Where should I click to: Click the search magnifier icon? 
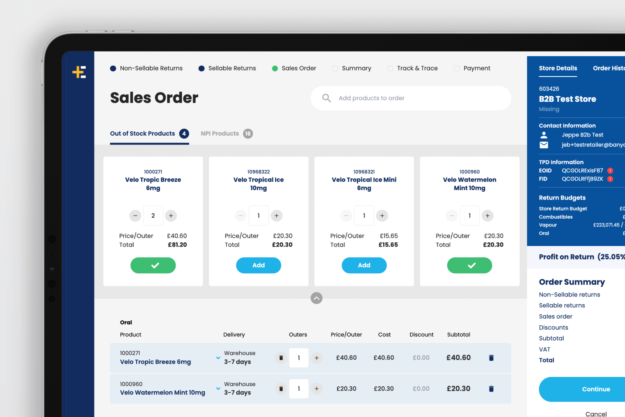click(326, 98)
